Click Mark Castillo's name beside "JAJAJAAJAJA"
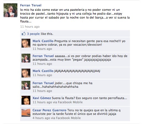 pyautogui.click(x=43, y=71)
